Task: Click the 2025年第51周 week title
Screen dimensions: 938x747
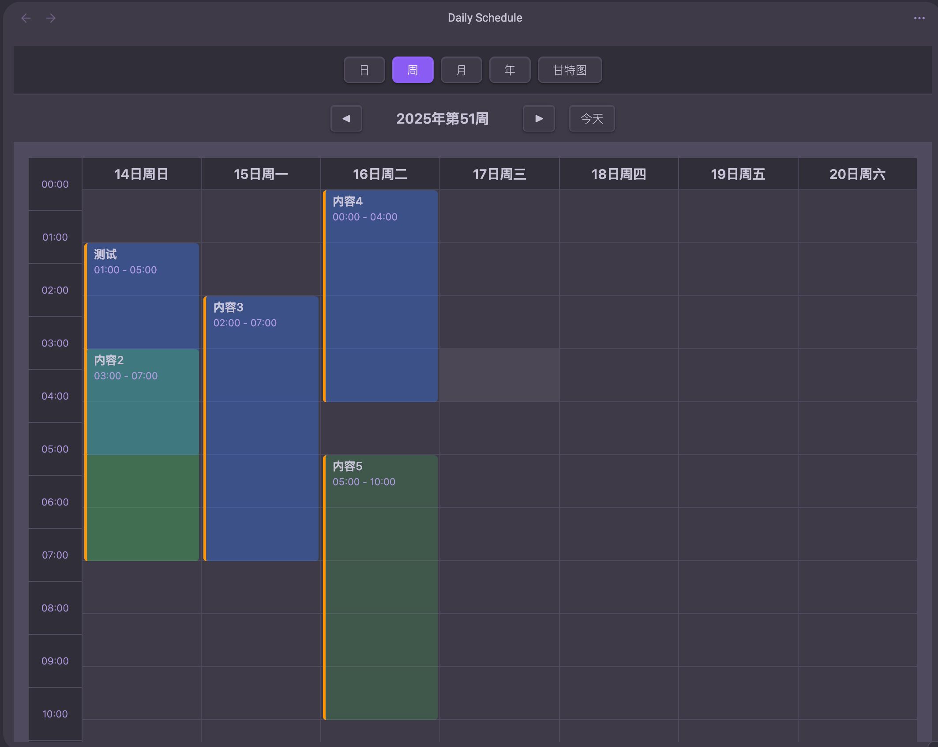Action: (442, 118)
